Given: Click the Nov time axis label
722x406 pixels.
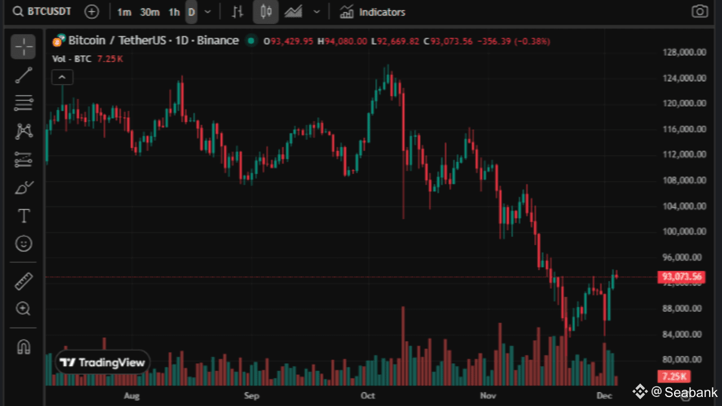Looking at the screenshot, I should pos(487,396).
